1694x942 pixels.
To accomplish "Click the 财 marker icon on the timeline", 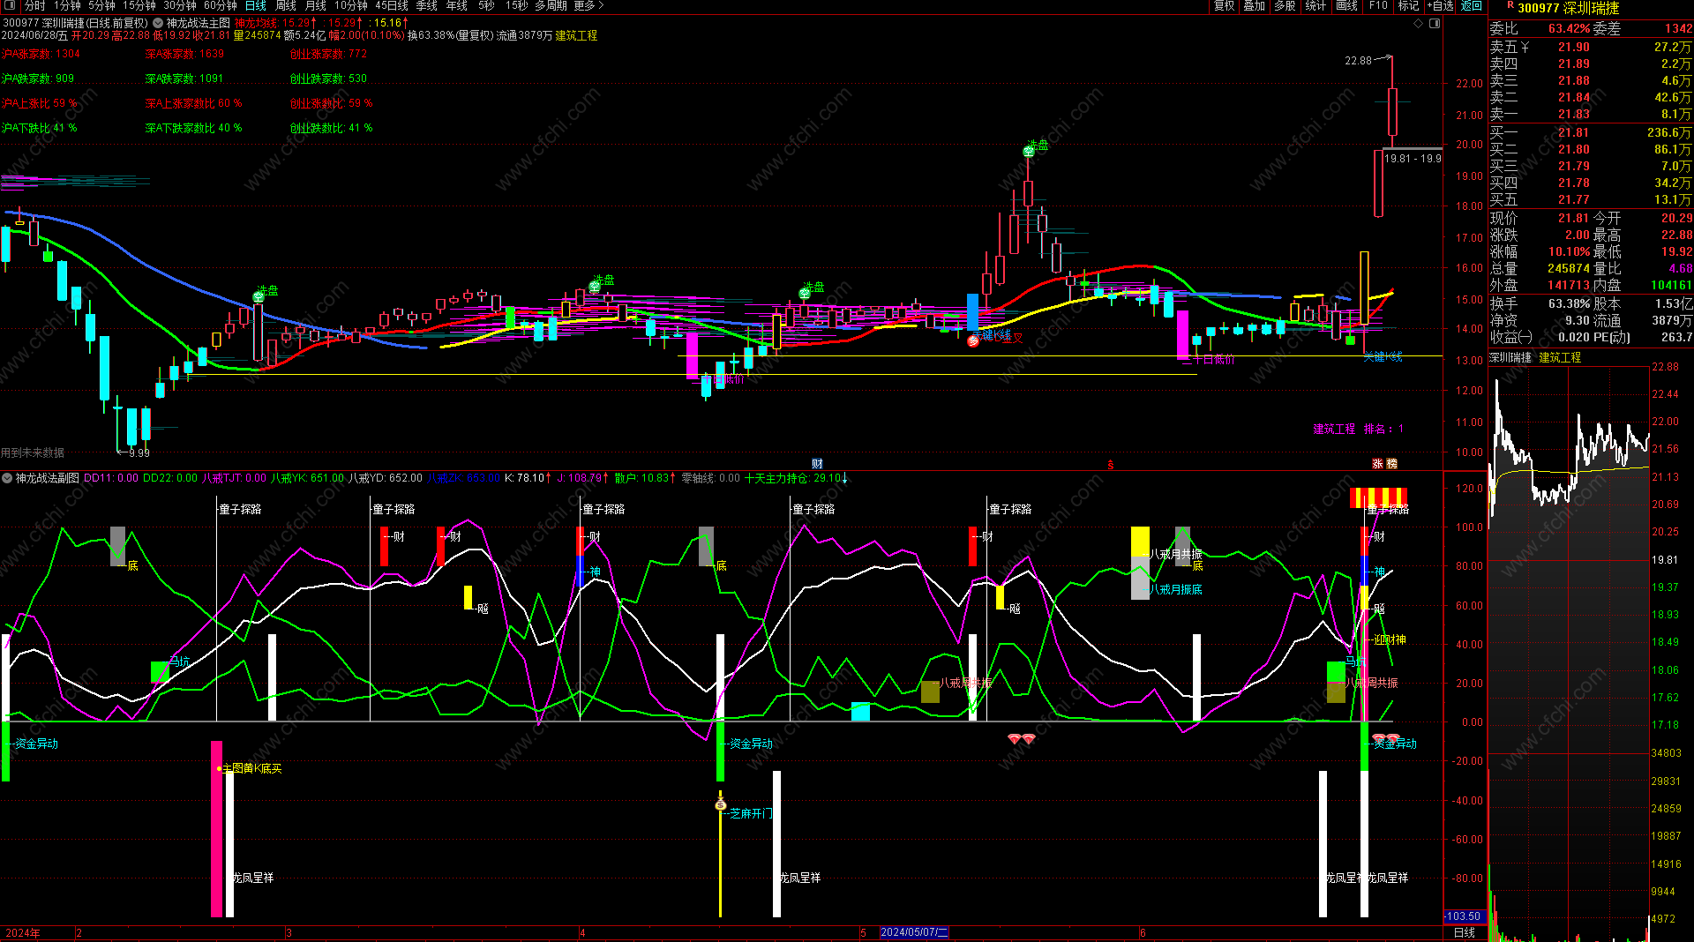I will (817, 464).
